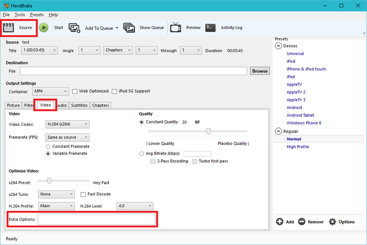The height and width of the screenshot is (245, 367).
Task: View the Activity Log icon
Action: click(210, 28)
